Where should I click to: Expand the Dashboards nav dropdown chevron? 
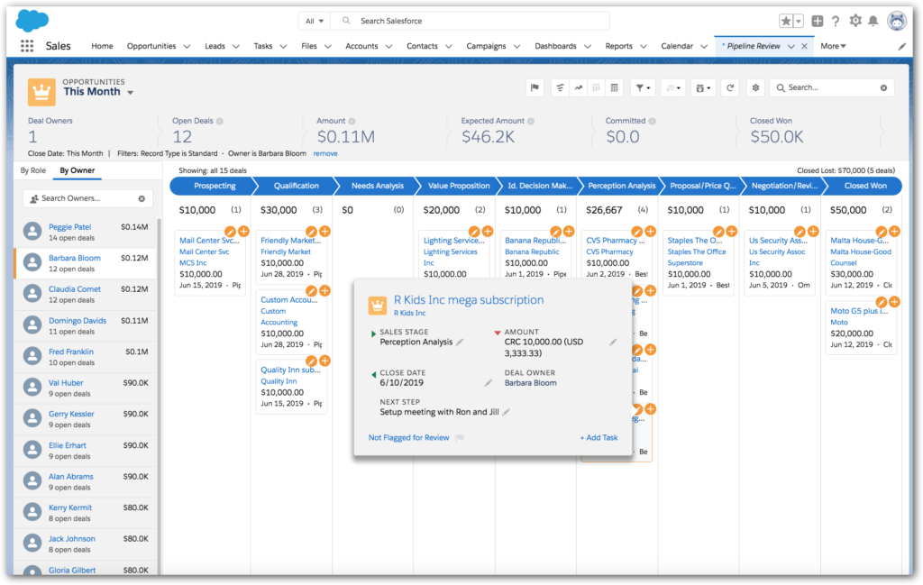(x=588, y=47)
